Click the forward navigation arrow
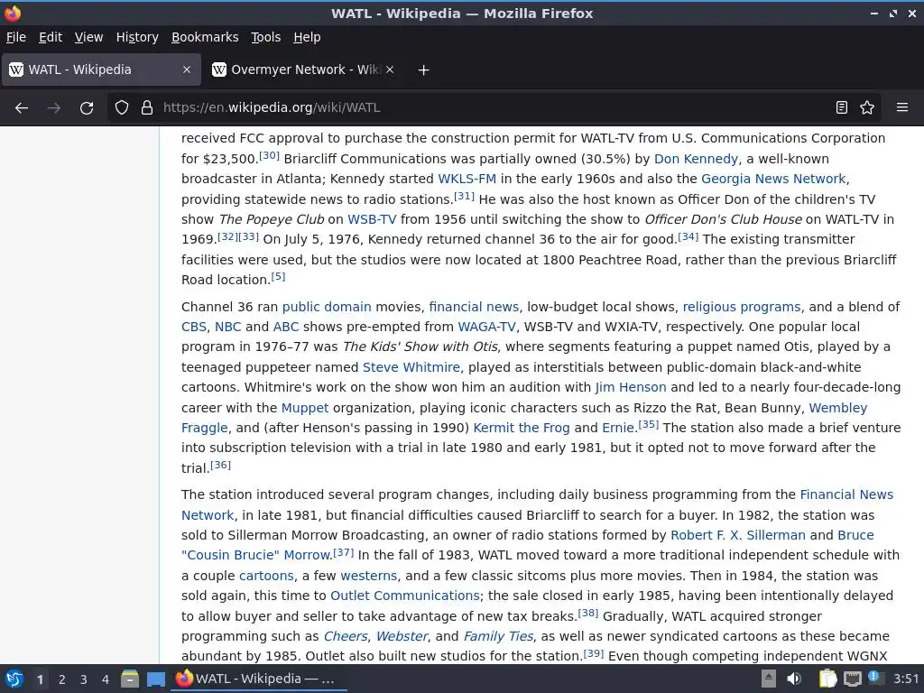The width and height of the screenshot is (924, 693). click(53, 108)
